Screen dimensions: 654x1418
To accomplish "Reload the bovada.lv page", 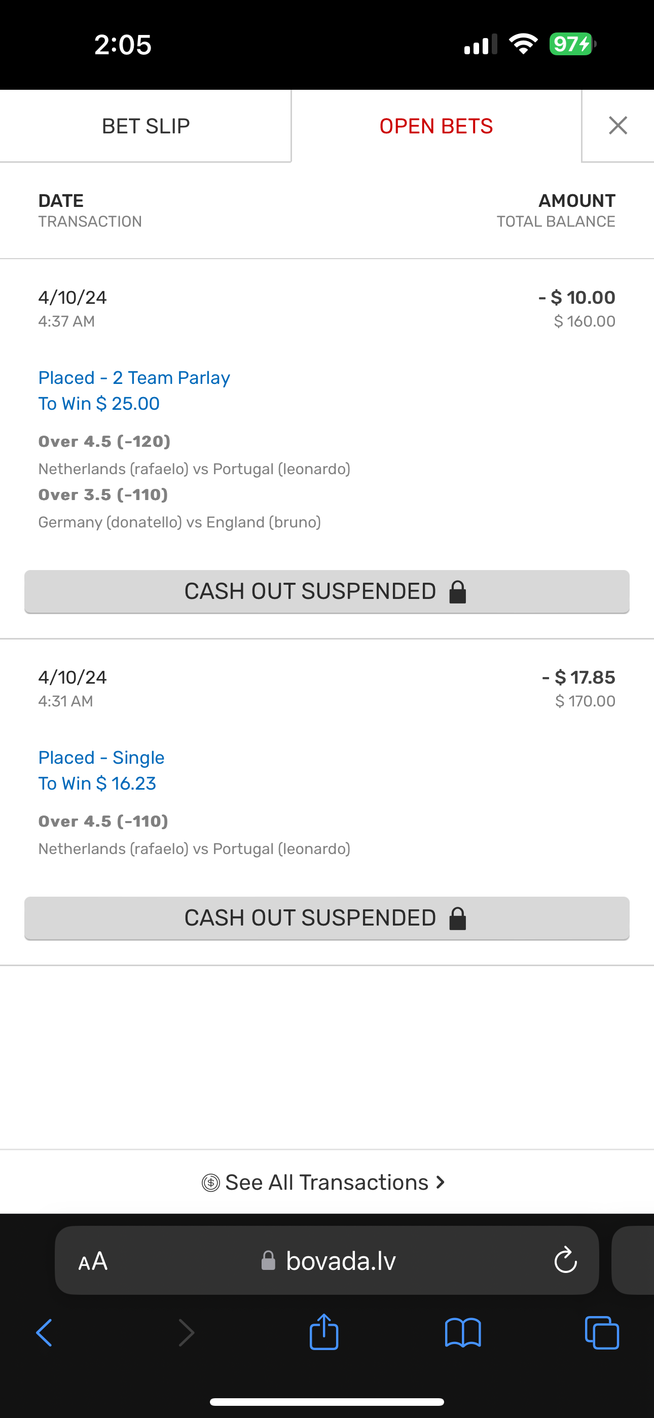I will pos(565,1260).
